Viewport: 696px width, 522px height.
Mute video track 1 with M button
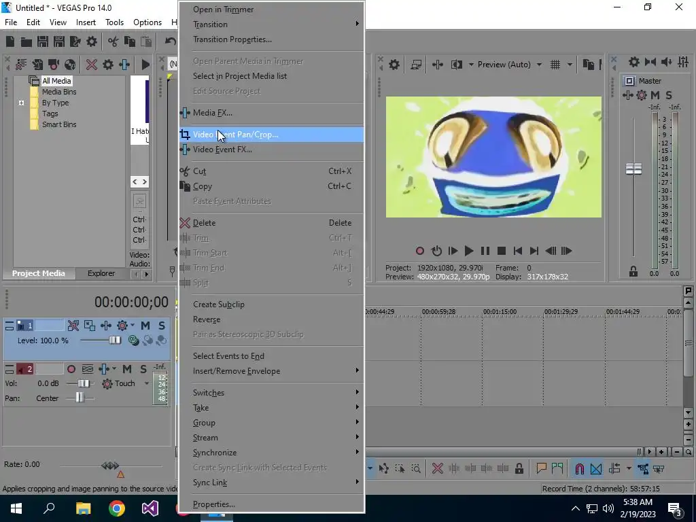click(145, 326)
